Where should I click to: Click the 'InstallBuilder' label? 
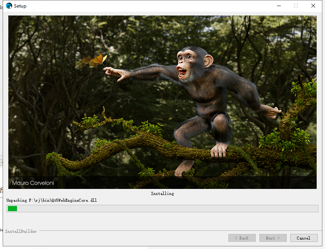tap(21, 231)
